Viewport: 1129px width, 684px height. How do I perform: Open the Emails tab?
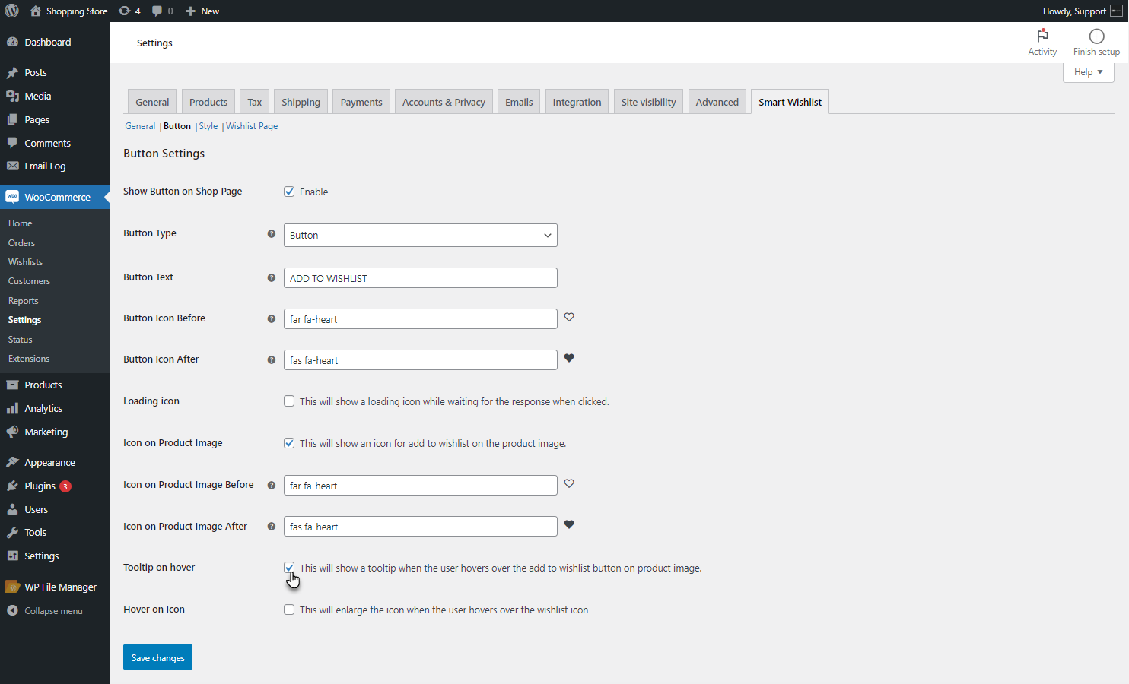pyautogui.click(x=519, y=102)
